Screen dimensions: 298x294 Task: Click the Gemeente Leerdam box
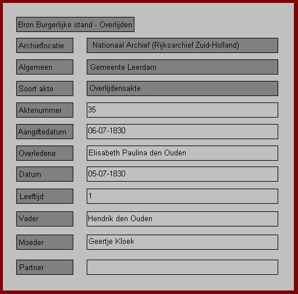182,67
